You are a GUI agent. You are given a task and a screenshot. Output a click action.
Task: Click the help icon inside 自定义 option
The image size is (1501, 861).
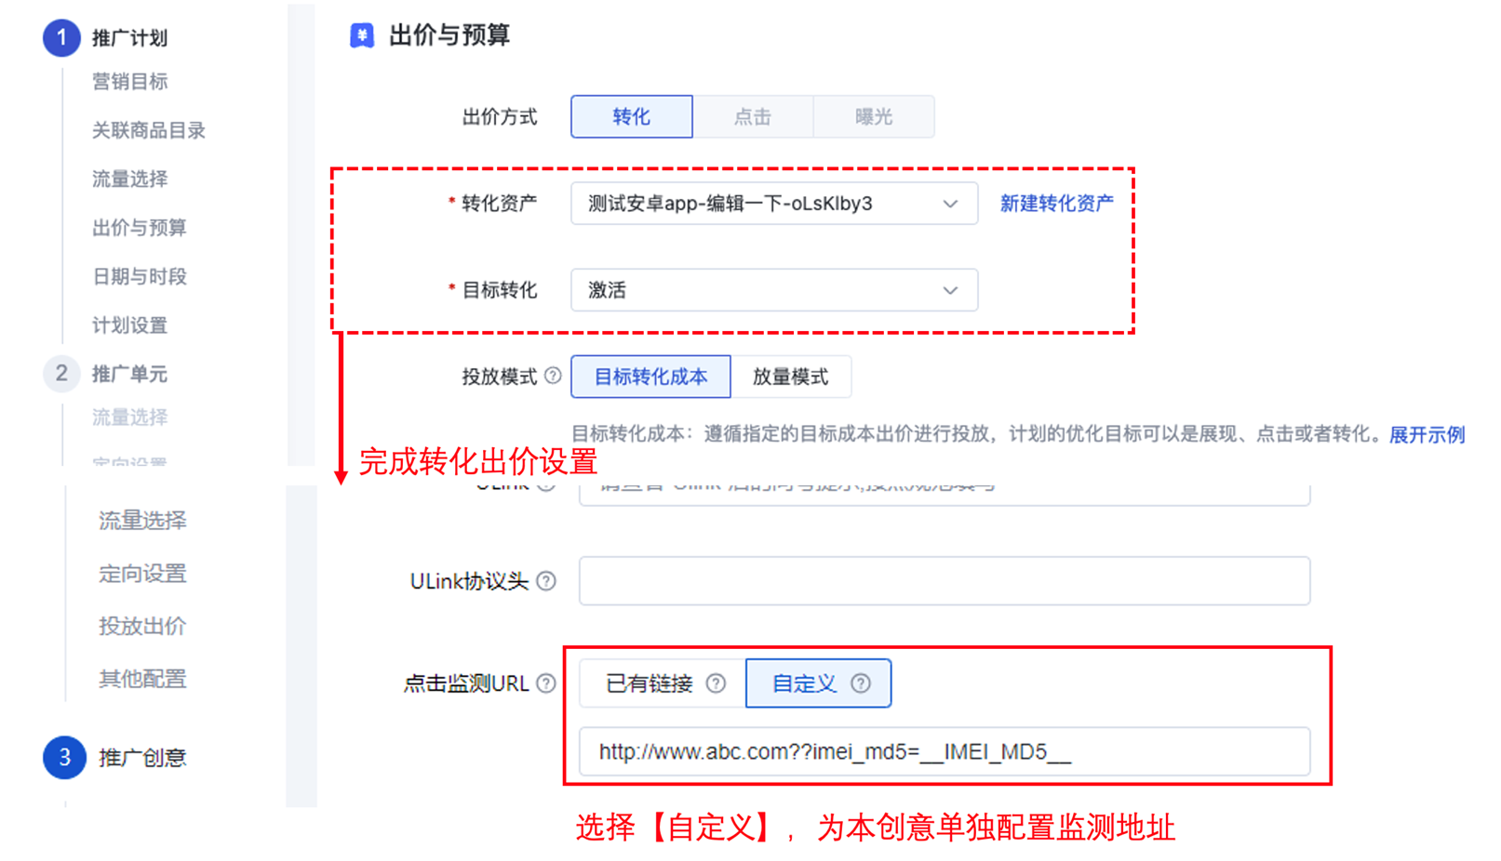pos(861,683)
